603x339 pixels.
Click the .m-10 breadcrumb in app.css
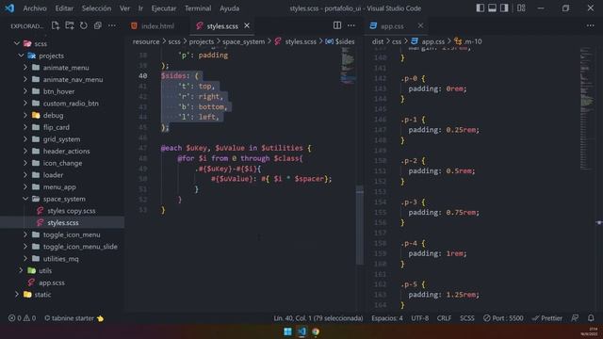click(x=468, y=41)
